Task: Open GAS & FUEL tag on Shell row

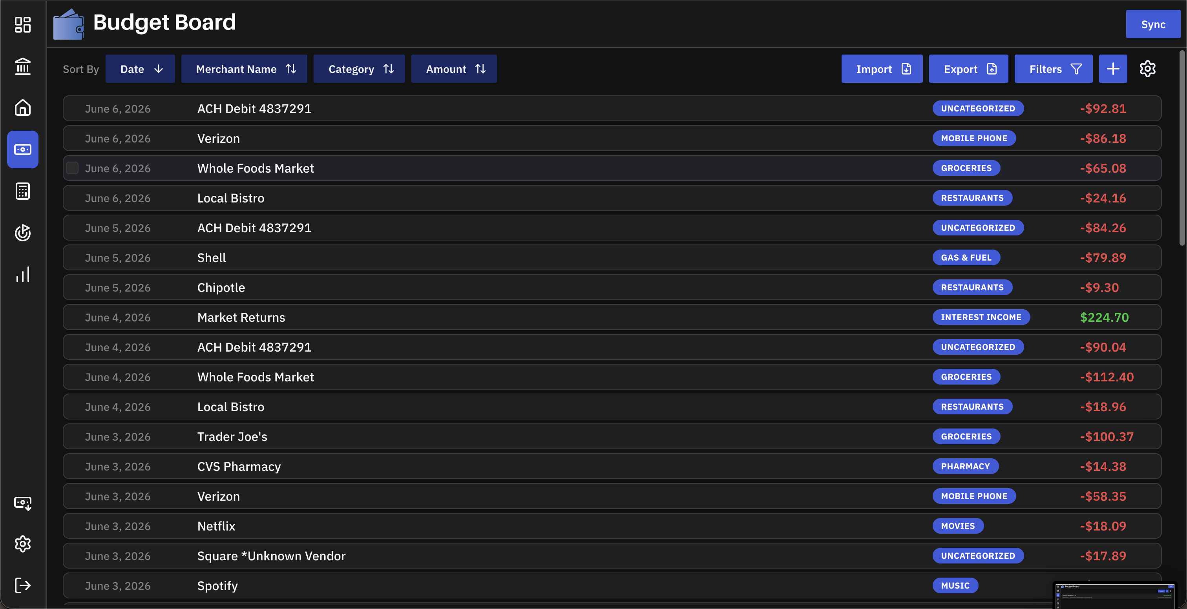Action: point(966,257)
